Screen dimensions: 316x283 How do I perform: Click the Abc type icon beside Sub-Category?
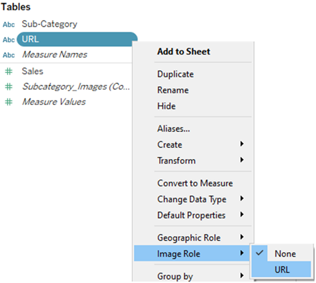[9, 25]
